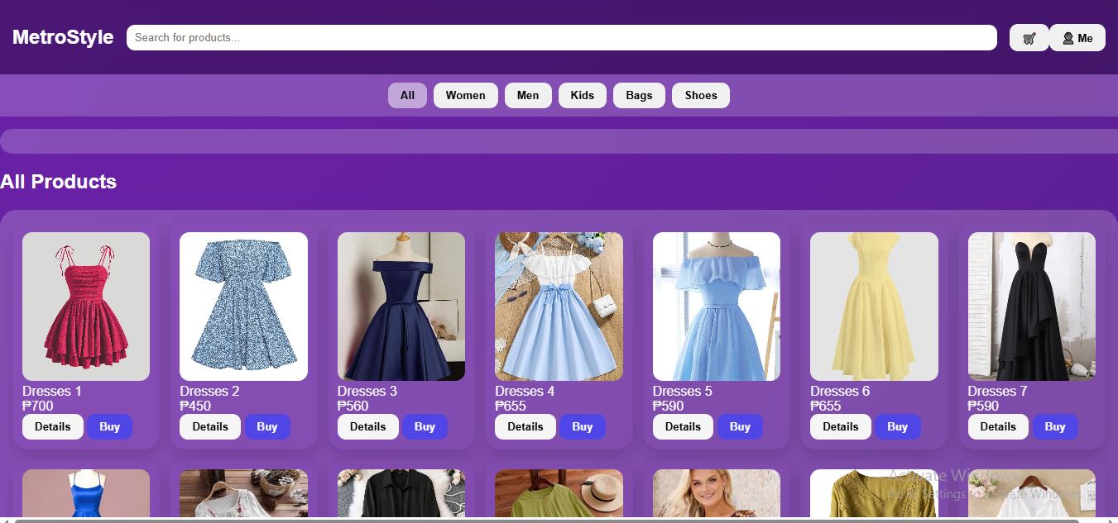This screenshot has width=1118, height=523.
Task: Open Details for Dresses 5
Action: pos(682,426)
